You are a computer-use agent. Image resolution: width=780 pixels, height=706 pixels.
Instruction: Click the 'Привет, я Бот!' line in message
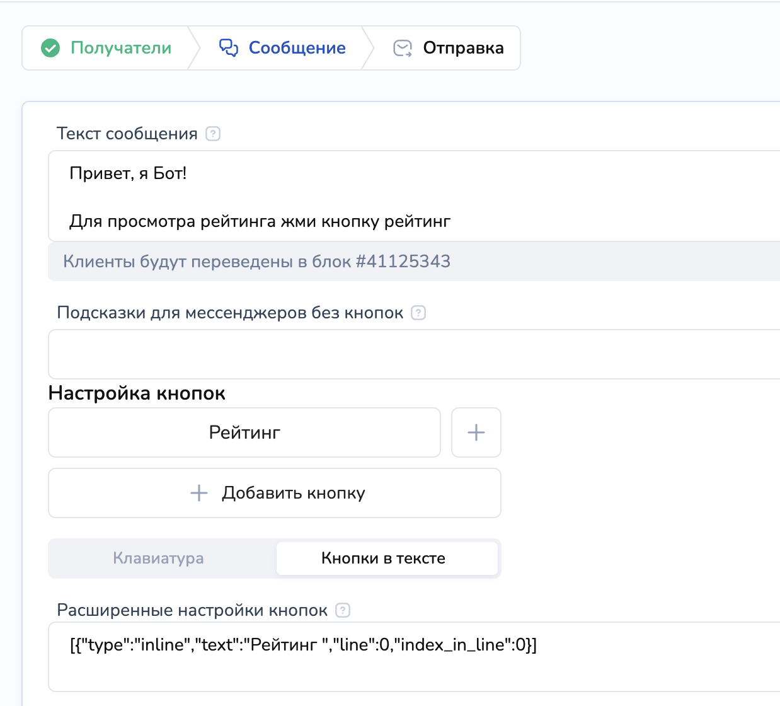pos(128,173)
